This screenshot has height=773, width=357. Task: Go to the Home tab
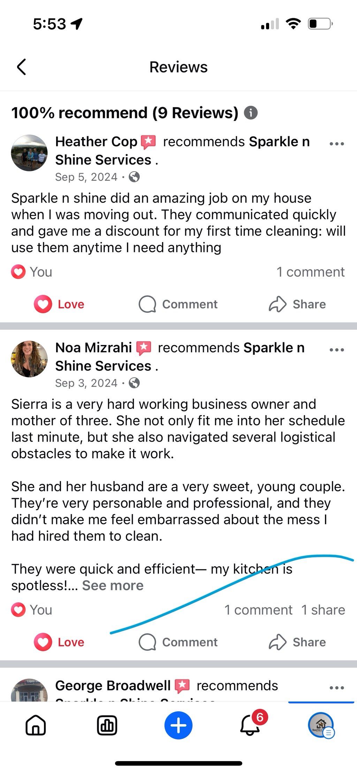[36, 726]
